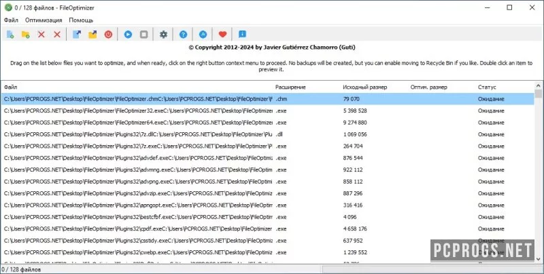
Task: Click the size value 9 274 880
Action: point(355,123)
